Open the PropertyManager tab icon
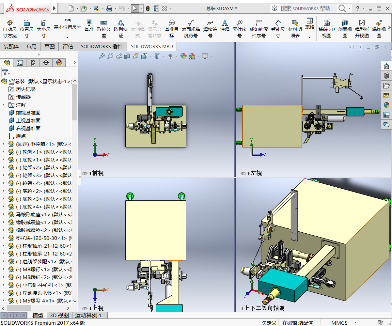This screenshot has height=326, width=392. 20,62
